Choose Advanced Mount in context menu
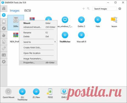Image resolution: width=127 pixels, height=103 pixels. (38, 27)
